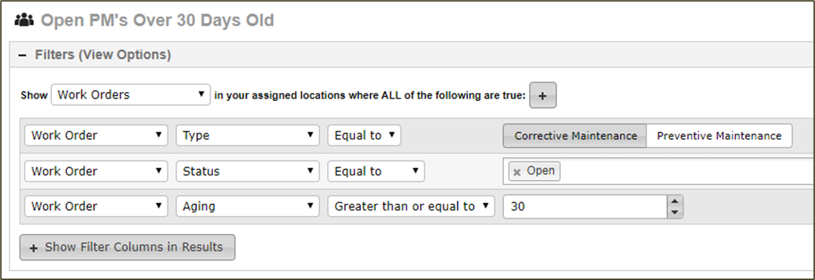Open Work Order dropdown in Type row
Image resolution: width=815 pixels, height=280 pixels.
(96, 136)
